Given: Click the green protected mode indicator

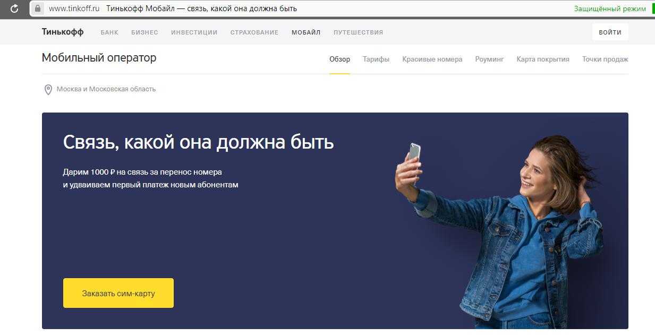Looking at the screenshot, I should coord(610,8).
